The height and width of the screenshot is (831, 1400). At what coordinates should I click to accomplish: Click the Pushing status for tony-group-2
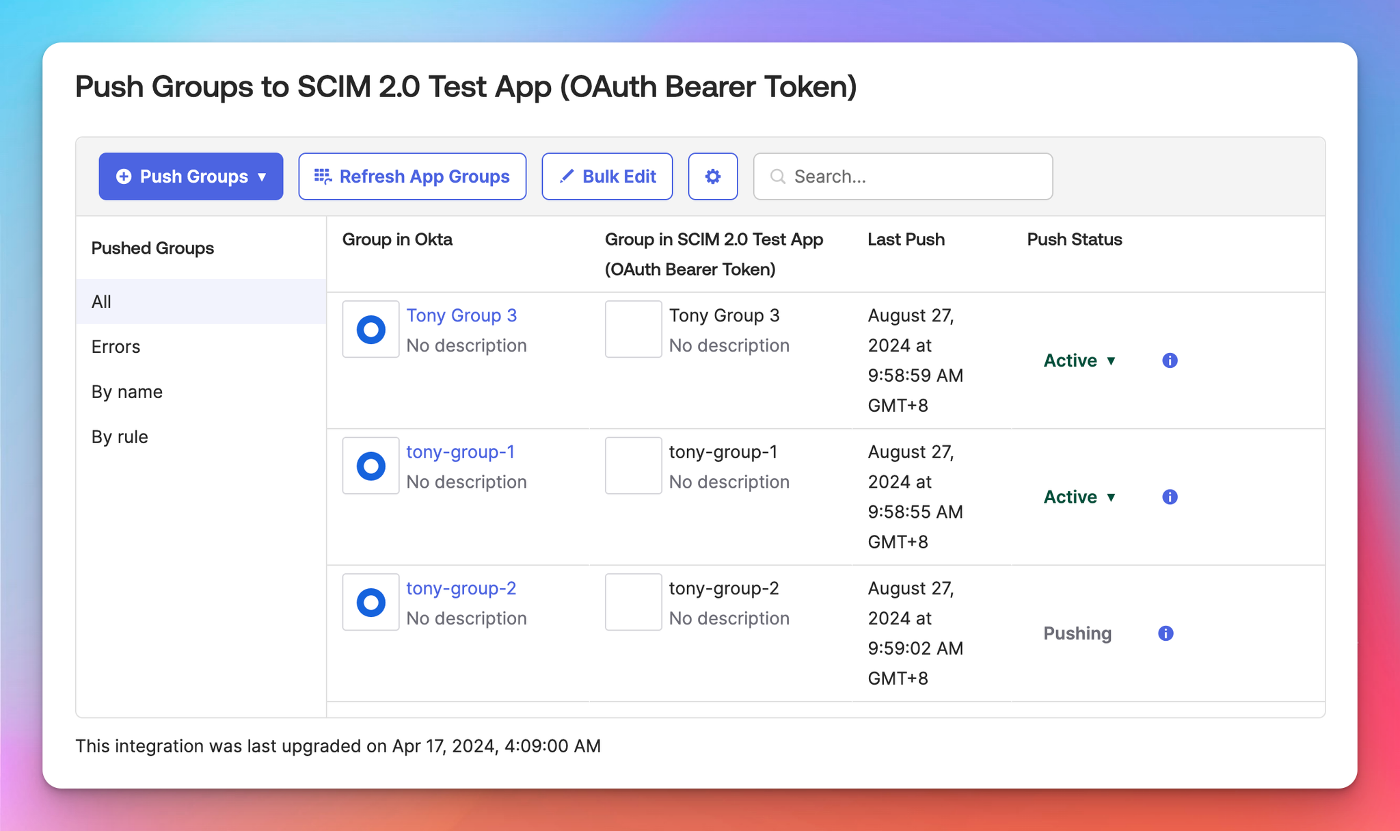coord(1077,633)
